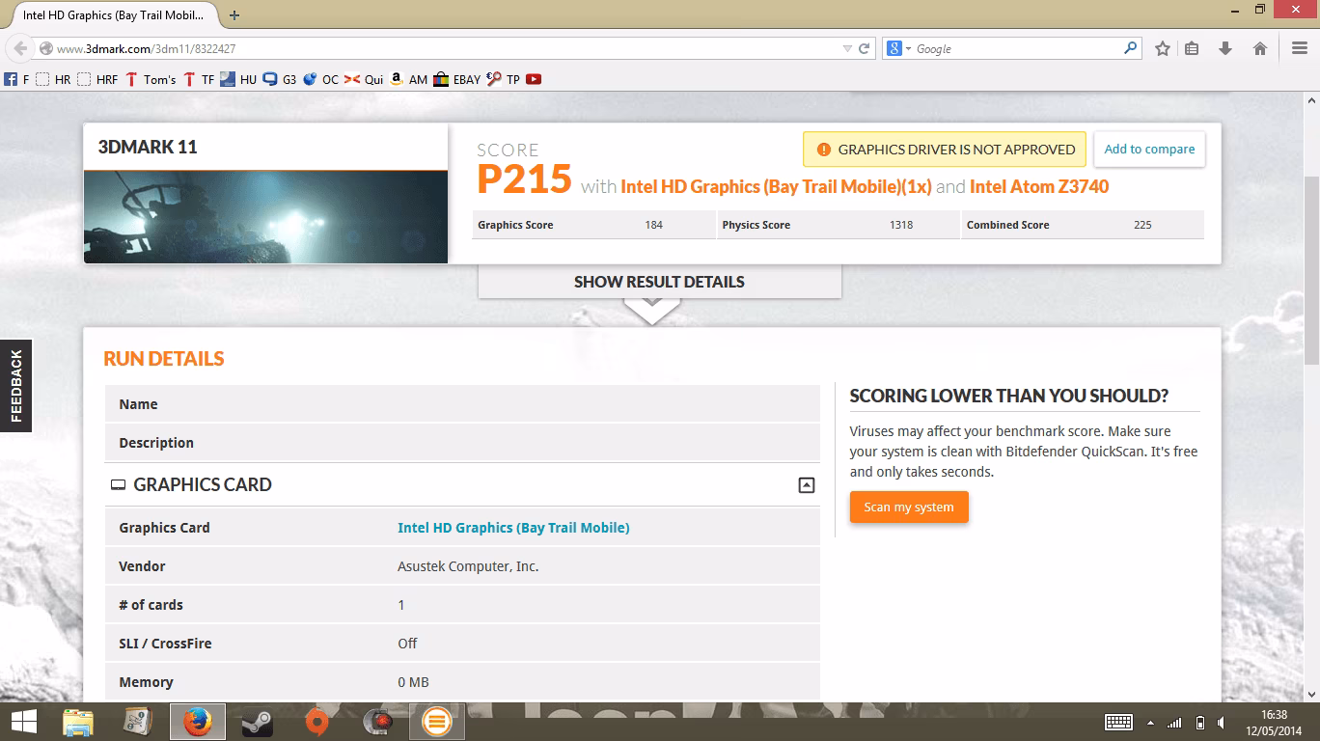Open a new tab with the plus button

point(234,14)
